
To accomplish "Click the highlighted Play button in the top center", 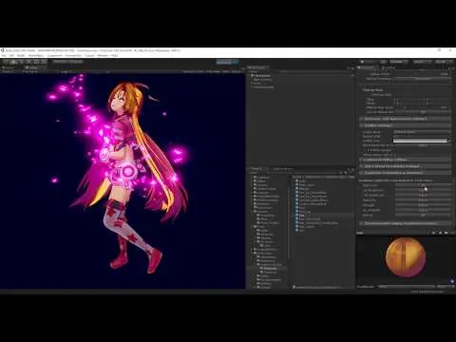I will (x=227, y=62).
